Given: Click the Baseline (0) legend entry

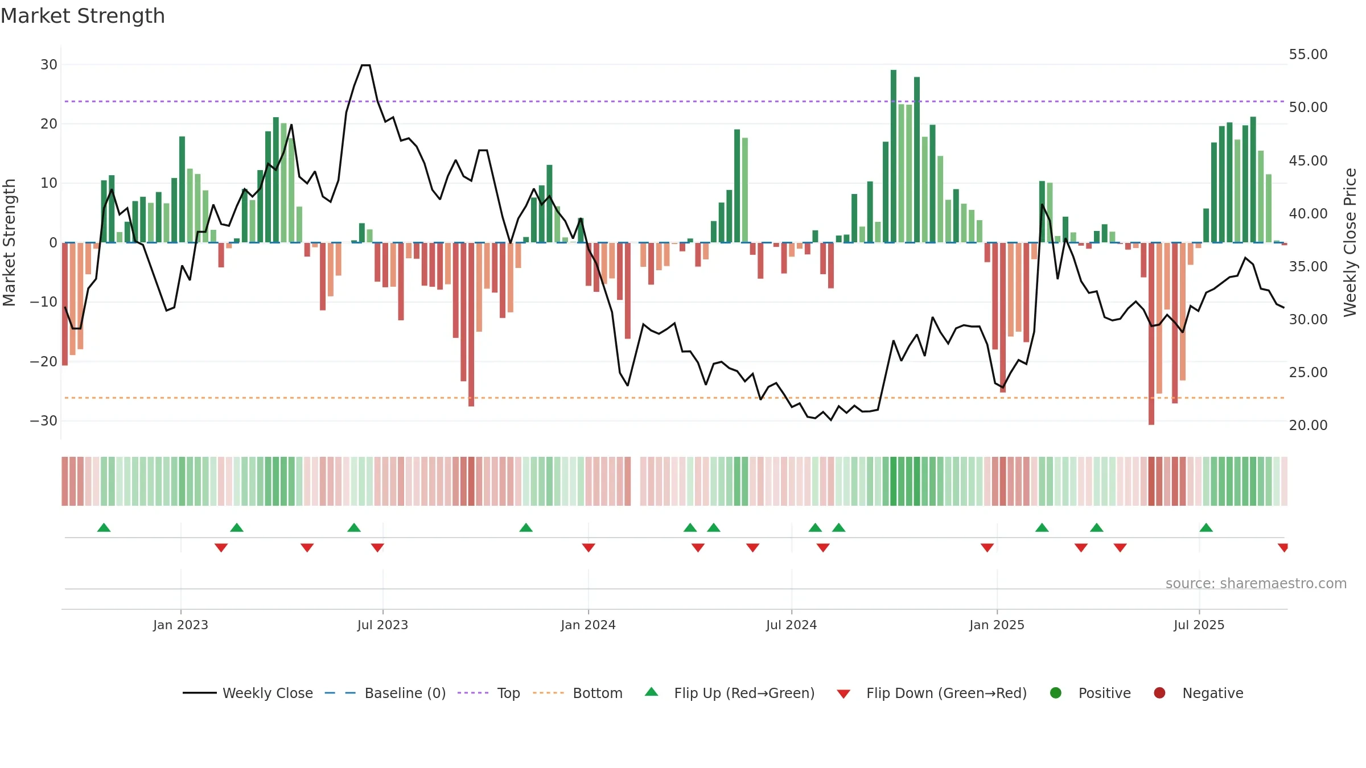Looking at the screenshot, I should point(385,693).
